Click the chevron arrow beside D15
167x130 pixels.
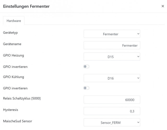[138, 56]
